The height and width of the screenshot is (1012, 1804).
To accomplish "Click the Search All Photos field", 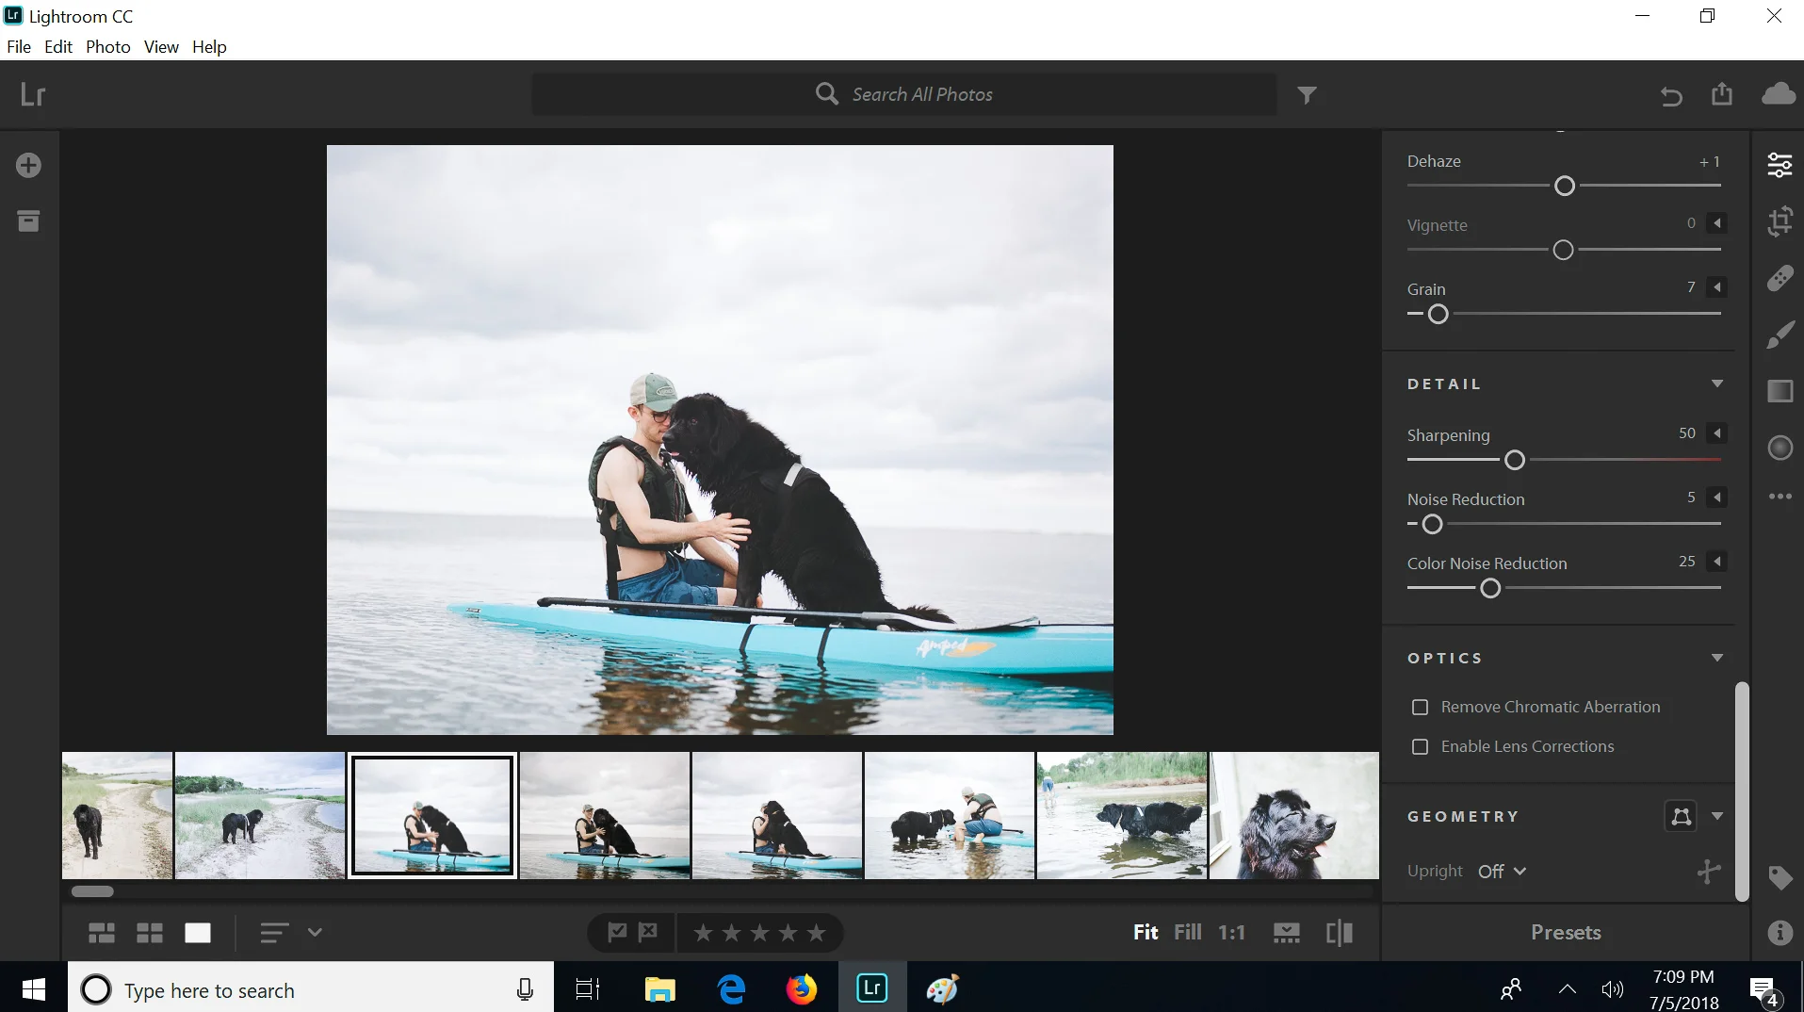I will tap(904, 94).
